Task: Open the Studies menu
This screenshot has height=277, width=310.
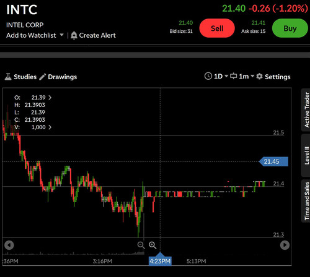Action: tap(25, 77)
